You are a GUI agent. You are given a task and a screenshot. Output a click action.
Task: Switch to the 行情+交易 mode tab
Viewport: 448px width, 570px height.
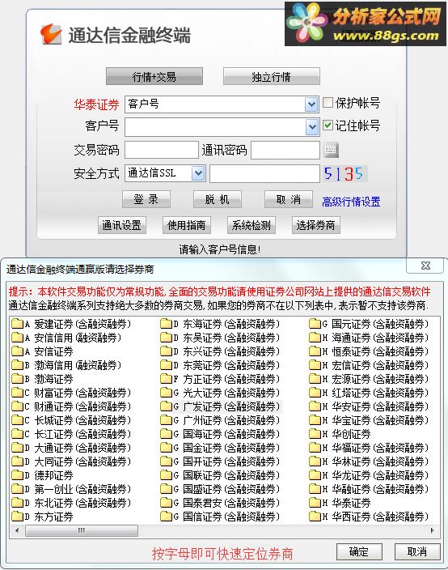point(154,77)
